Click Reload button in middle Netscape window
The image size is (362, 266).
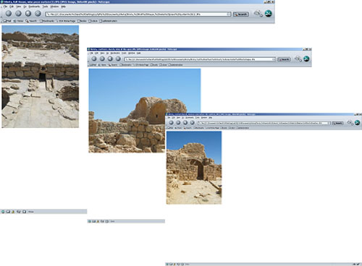[110, 59]
